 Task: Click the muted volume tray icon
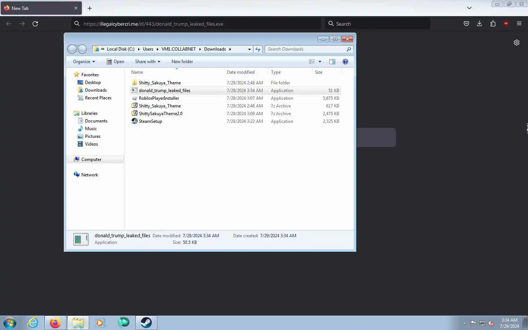491,323
